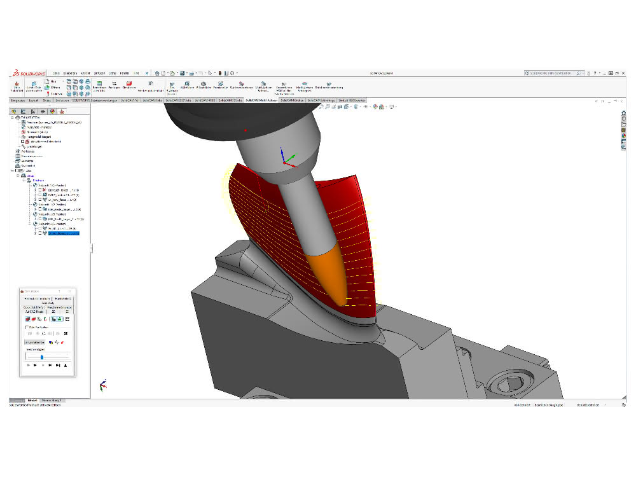636x477 pixels.
Task: Switch to Rapid Verify tab in Simulation panel
Action: 63,298
